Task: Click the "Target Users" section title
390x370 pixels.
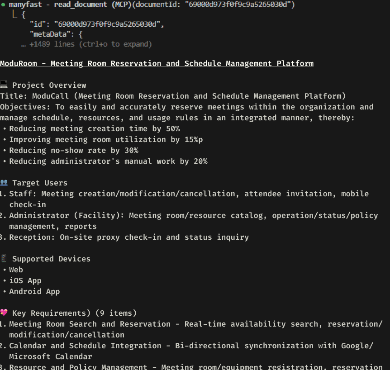Action: click(40, 183)
